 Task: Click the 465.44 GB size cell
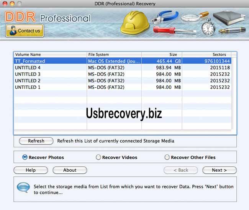[162, 61]
